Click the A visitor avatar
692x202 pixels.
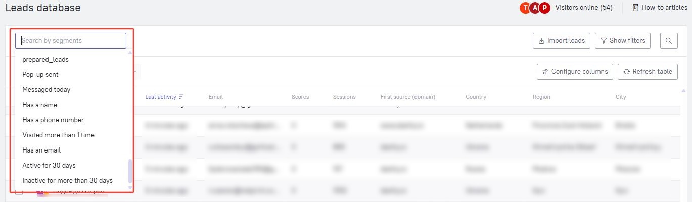pos(535,8)
